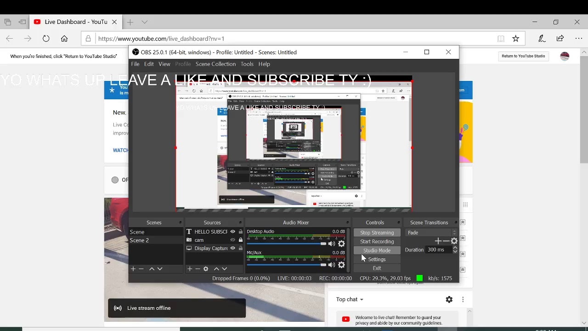This screenshot has height=331, width=588.
Task: Open the View menu in OBS
Action: (x=164, y=64)
